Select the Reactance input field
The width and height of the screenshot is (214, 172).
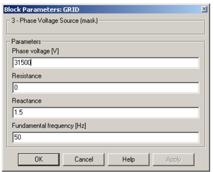click(105, 112)
